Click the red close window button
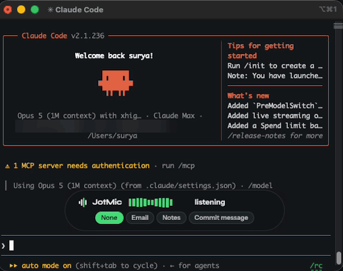The image size is (343, 271). tap(8, 9)
